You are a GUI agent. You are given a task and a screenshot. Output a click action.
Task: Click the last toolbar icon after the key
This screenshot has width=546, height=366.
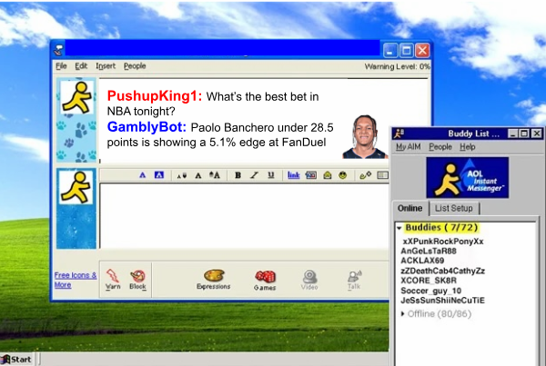click(382, 175)
